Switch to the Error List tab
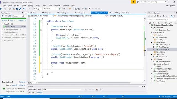The image size is (177, 99). tap(32, 93)
